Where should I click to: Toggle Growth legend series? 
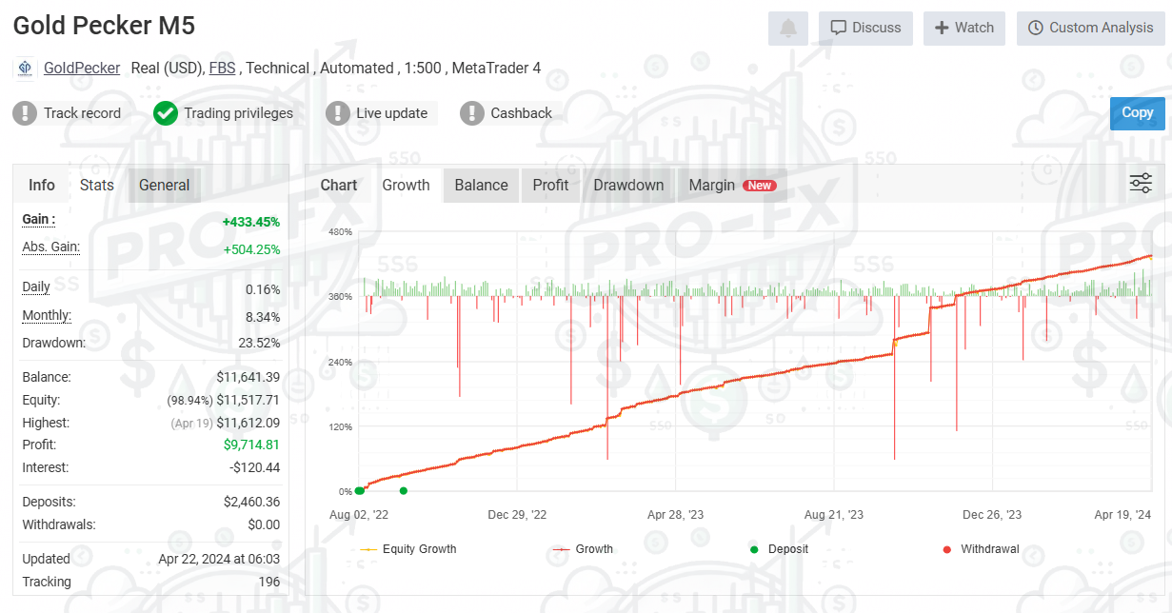(584, 549)
